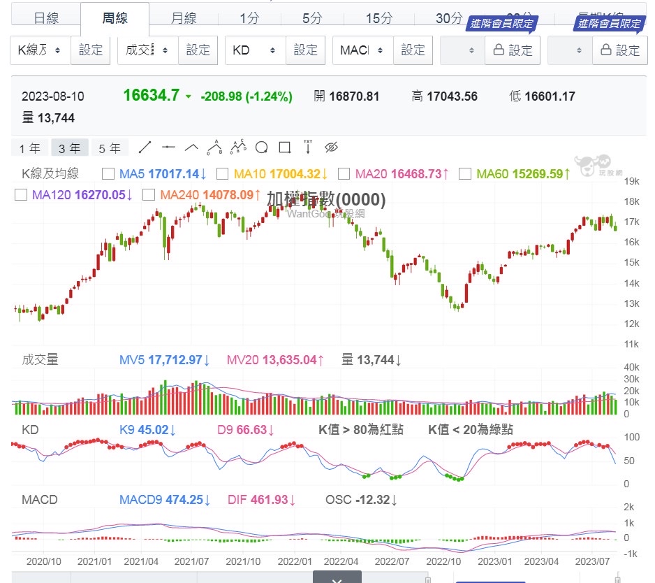Enable the MA5 moving average checkbox
This screenshot has width=655, height=583.
click(x=108, y=173)
